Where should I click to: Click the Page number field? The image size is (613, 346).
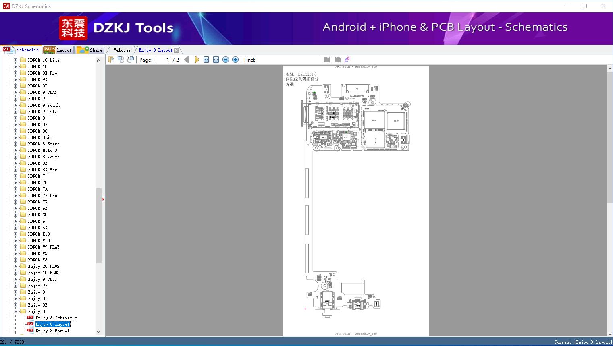(163, 60)
